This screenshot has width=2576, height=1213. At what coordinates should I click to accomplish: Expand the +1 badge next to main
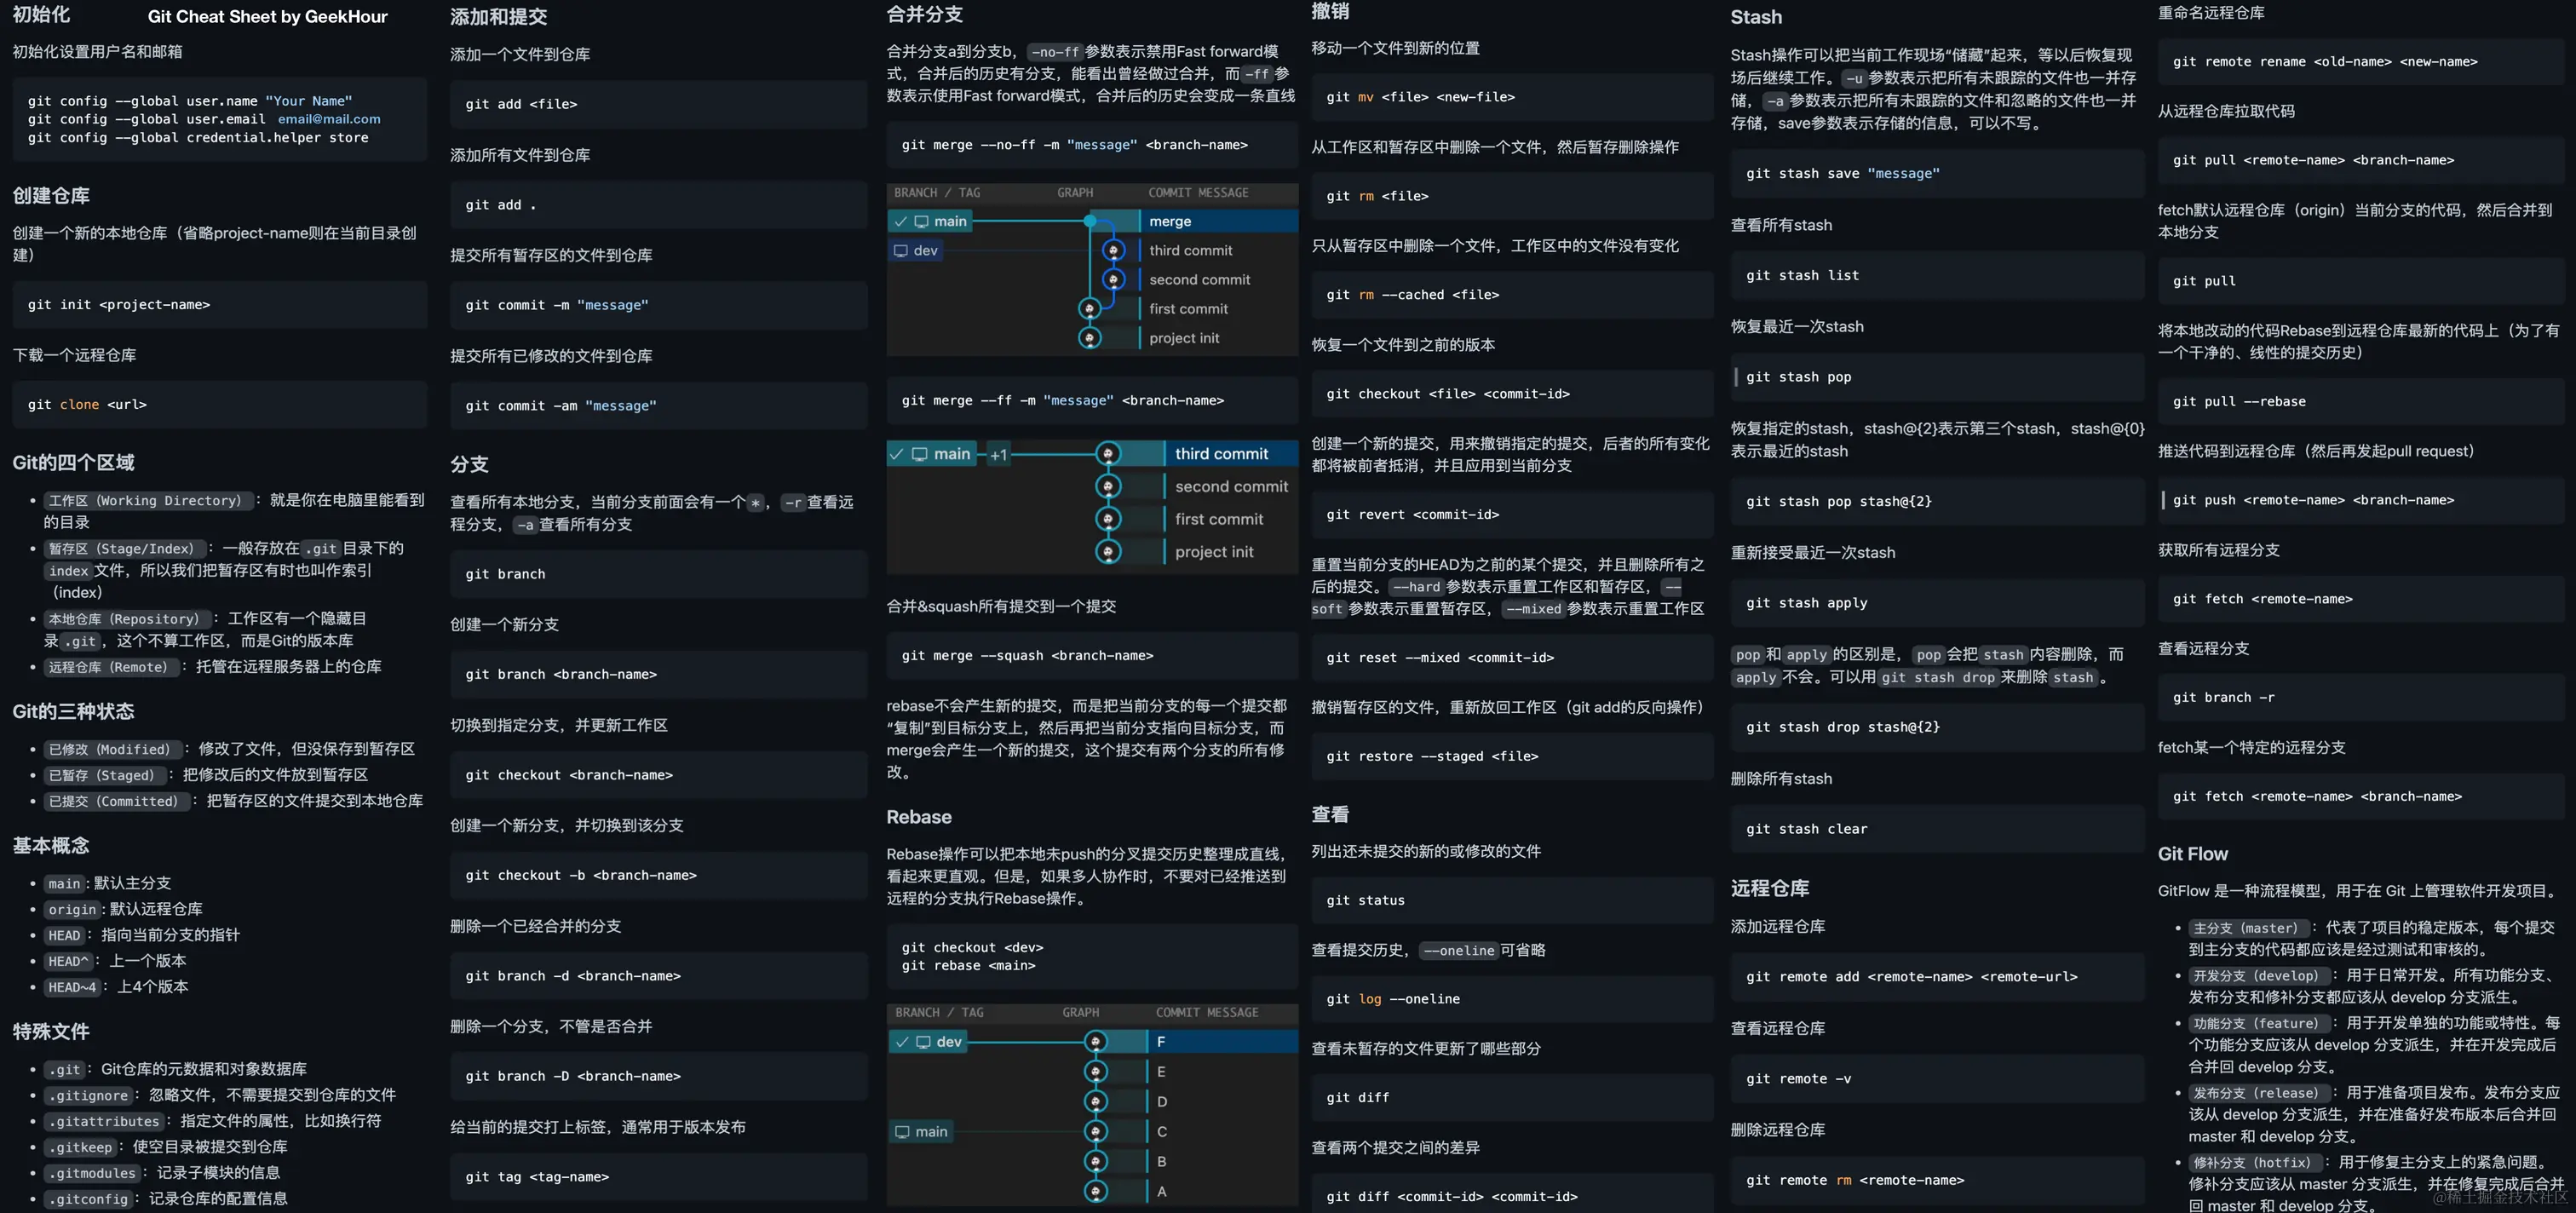pos(998,455)
